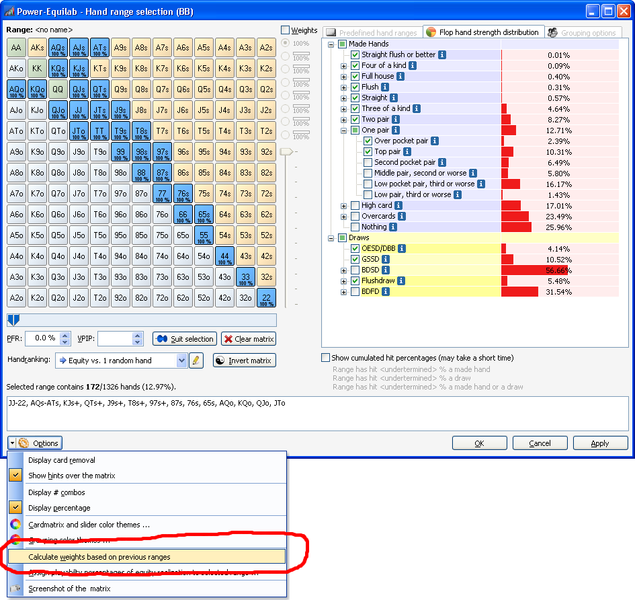Increase the PFR value with up arrow

coord(65,335)
